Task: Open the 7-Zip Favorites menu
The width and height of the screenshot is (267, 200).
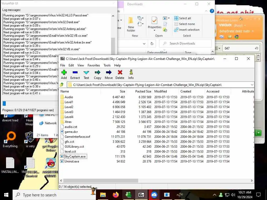Action: tap(94, 65)
